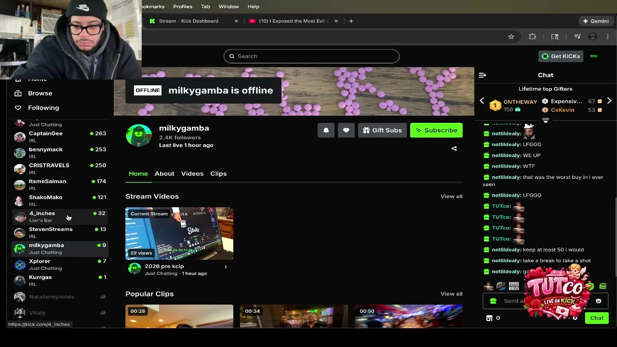Open the Help menu
617x347 pixels.
254,7
